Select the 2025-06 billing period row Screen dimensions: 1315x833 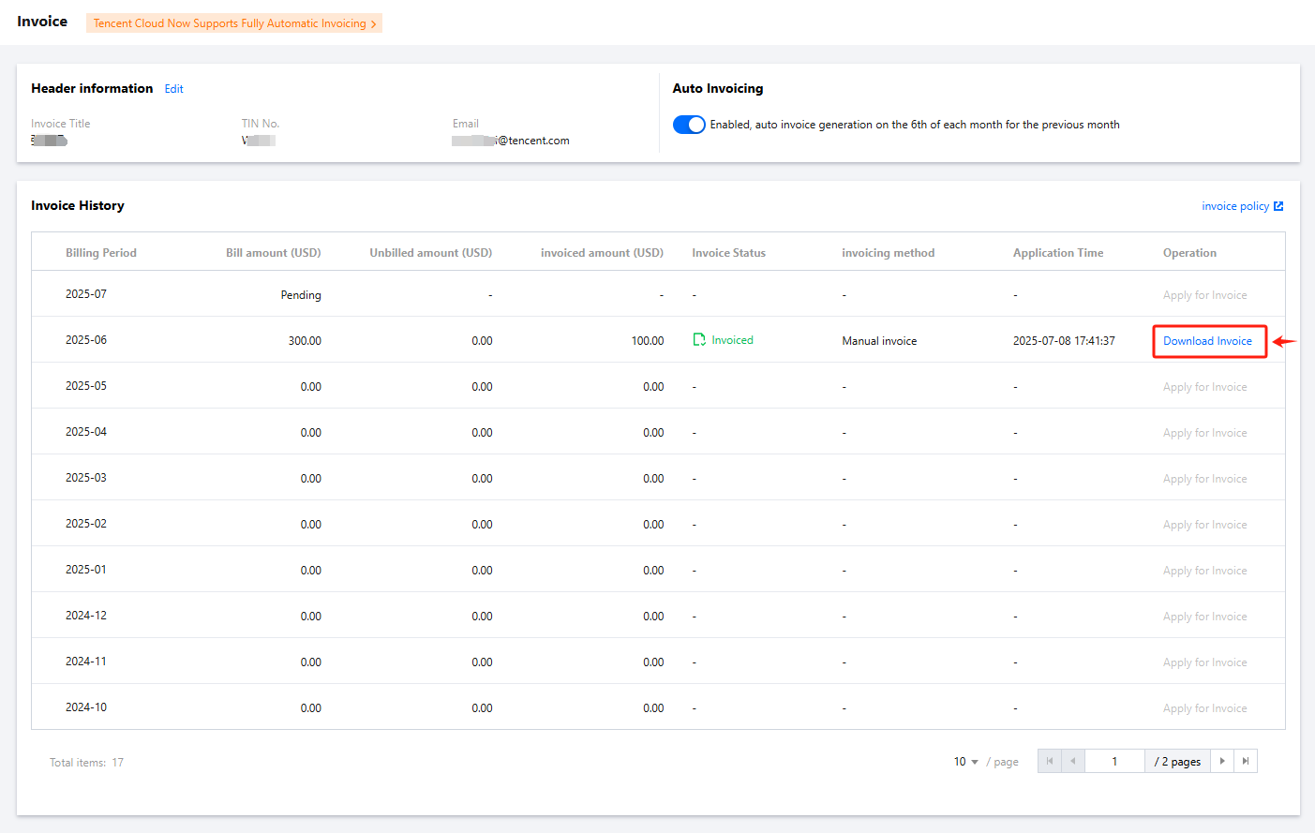point(86,340)
